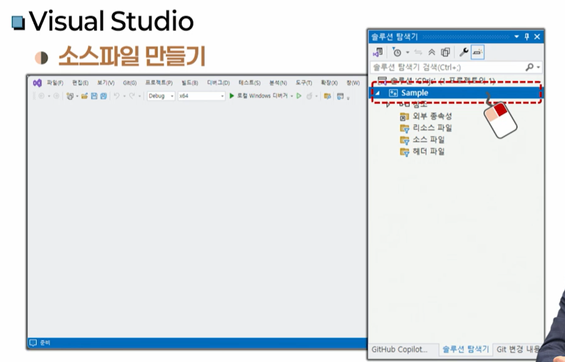
Task: Open the 분석(N) menu
Action: pyautogui.click(x=278, y=83)
